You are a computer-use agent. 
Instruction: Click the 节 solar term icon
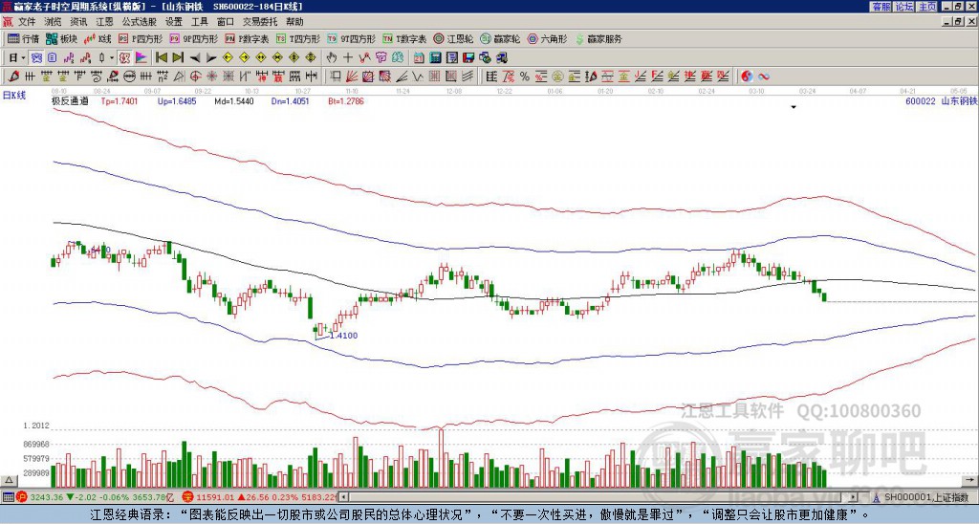coord(381,57)
